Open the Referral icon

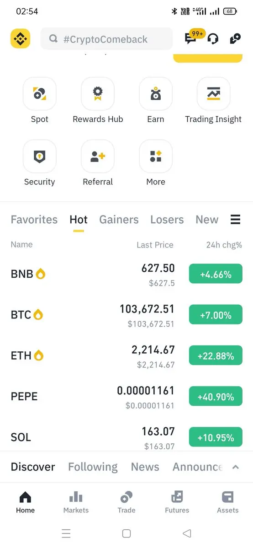click(x=98, y=156)
